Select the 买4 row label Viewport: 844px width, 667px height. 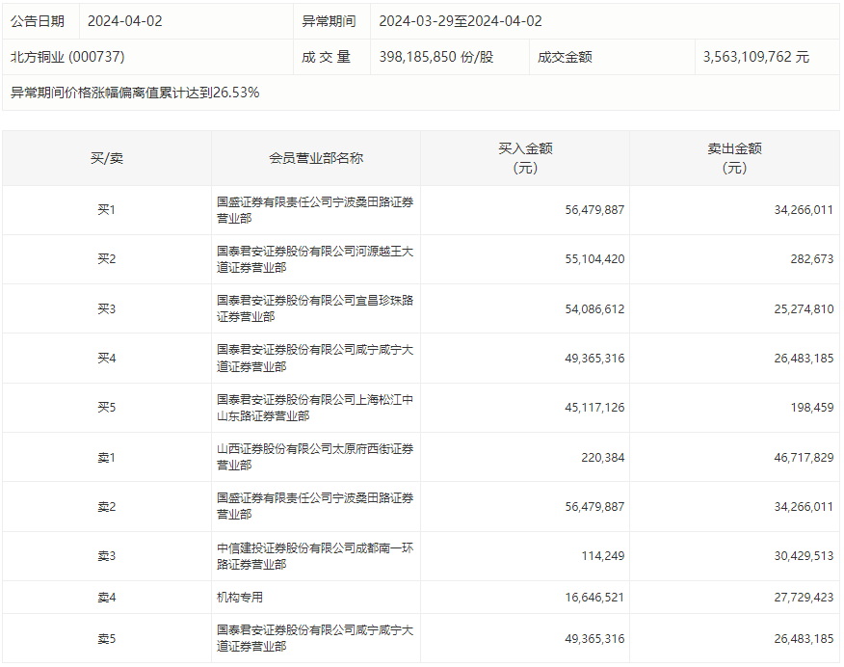[107, 358]
